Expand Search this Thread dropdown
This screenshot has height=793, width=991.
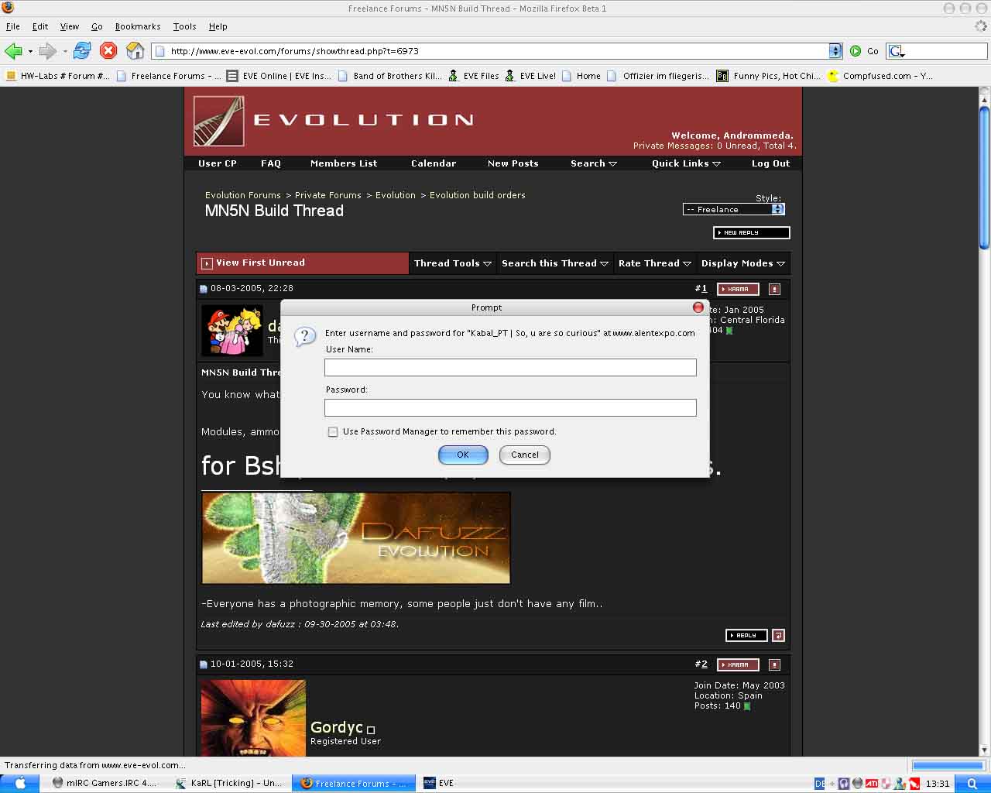tap(555, 263)
